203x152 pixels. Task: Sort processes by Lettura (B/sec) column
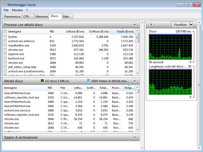(73, 32)
